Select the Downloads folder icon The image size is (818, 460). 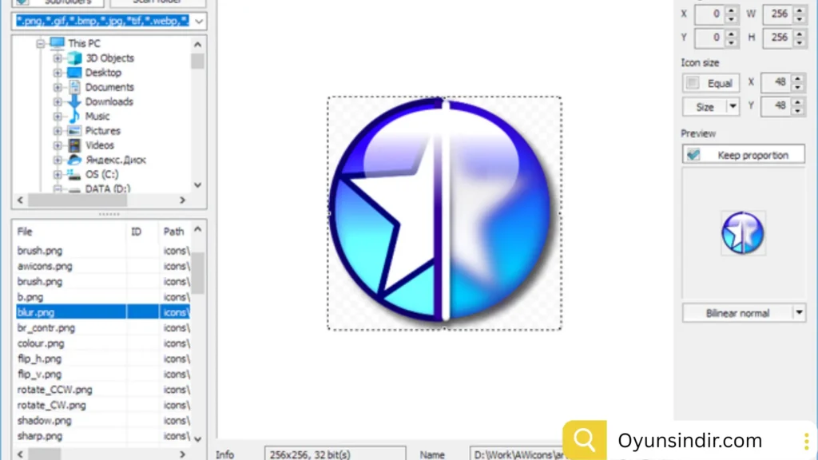click(73, 101)
